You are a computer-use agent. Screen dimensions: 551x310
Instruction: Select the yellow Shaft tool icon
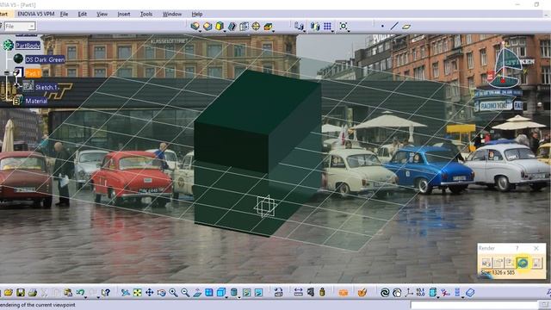coord(220,26)
